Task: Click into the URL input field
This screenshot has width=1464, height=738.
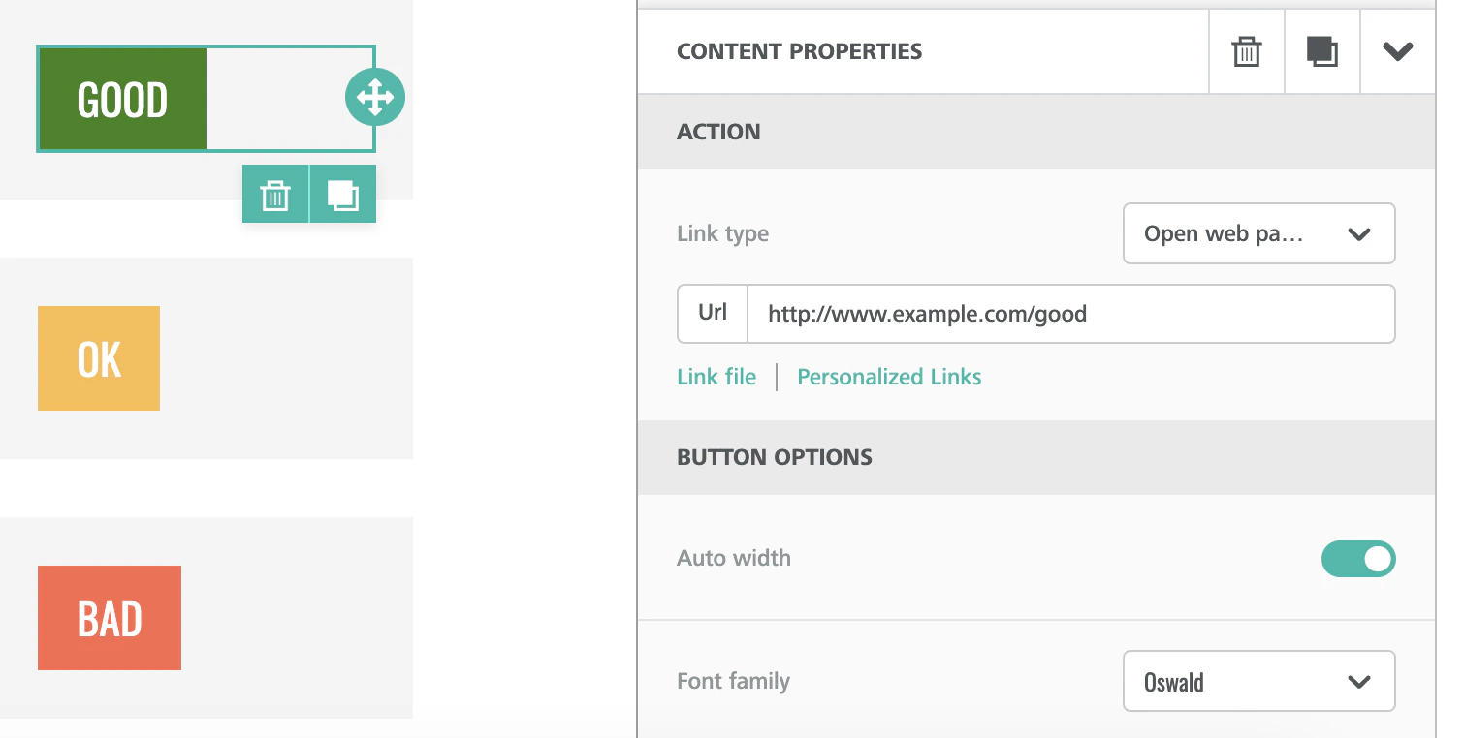Action: pyautogui.click(x=1066, y=314)
